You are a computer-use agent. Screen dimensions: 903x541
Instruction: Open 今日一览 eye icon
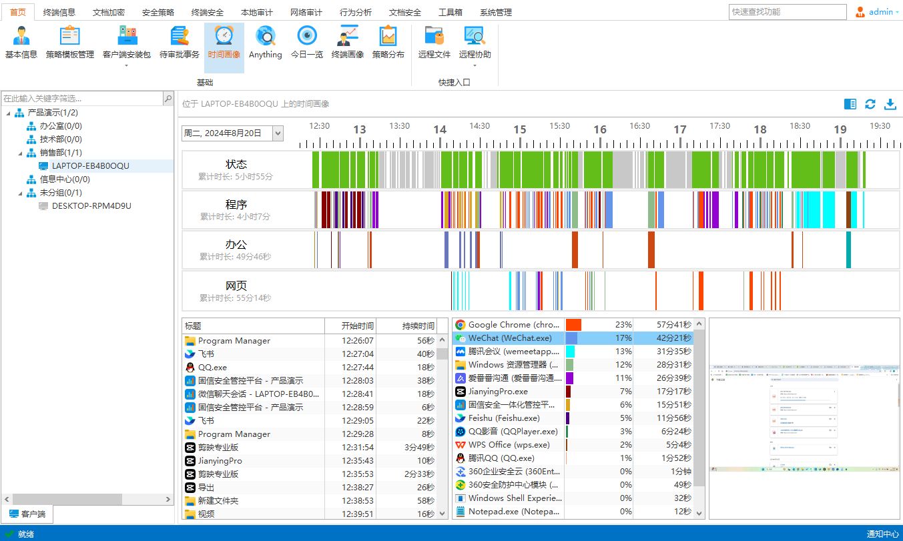(x=307, y=35)
